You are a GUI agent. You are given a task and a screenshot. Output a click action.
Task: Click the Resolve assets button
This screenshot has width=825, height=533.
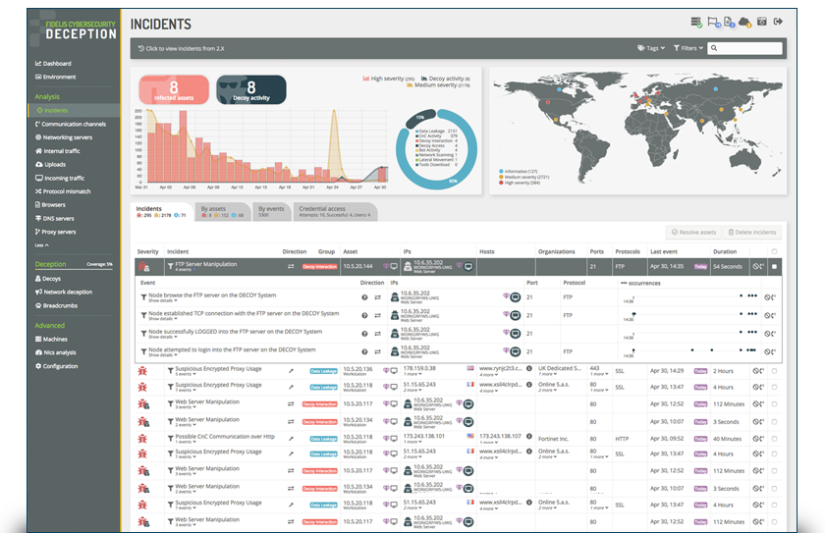coord(693,232)
